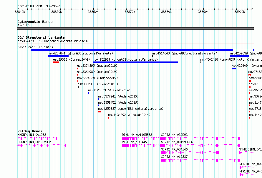Screen dimensions: 262x178
Task: Click the SIRT2 NM_012237 gene glyph
Action: 200,160
